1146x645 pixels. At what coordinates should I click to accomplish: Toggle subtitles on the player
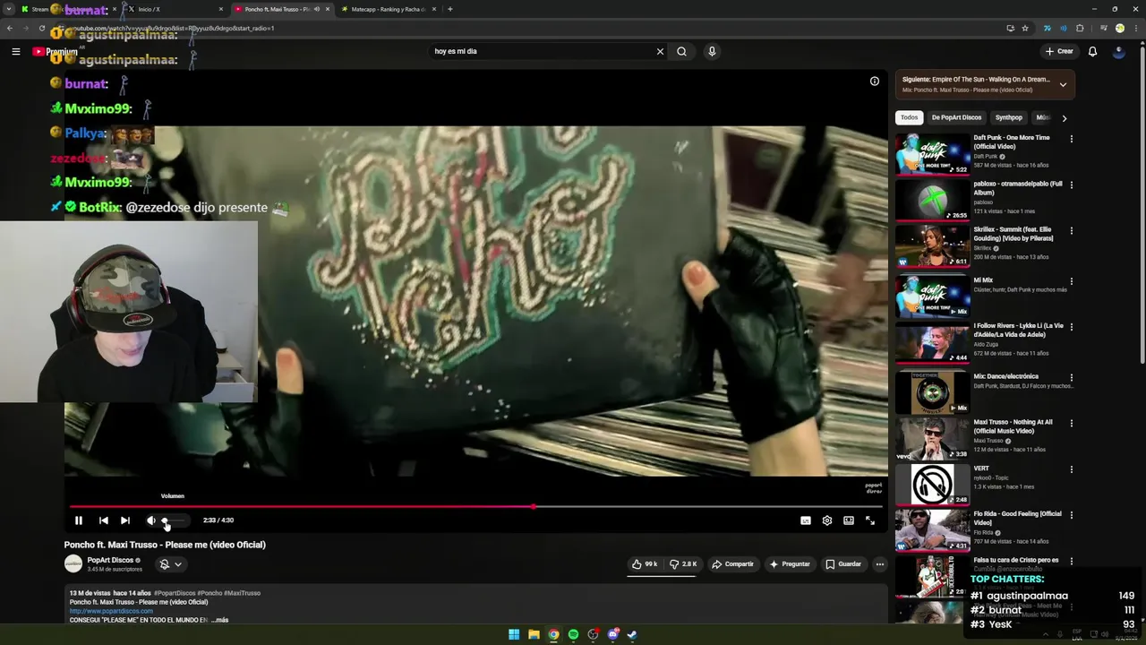tap(806, 520)
